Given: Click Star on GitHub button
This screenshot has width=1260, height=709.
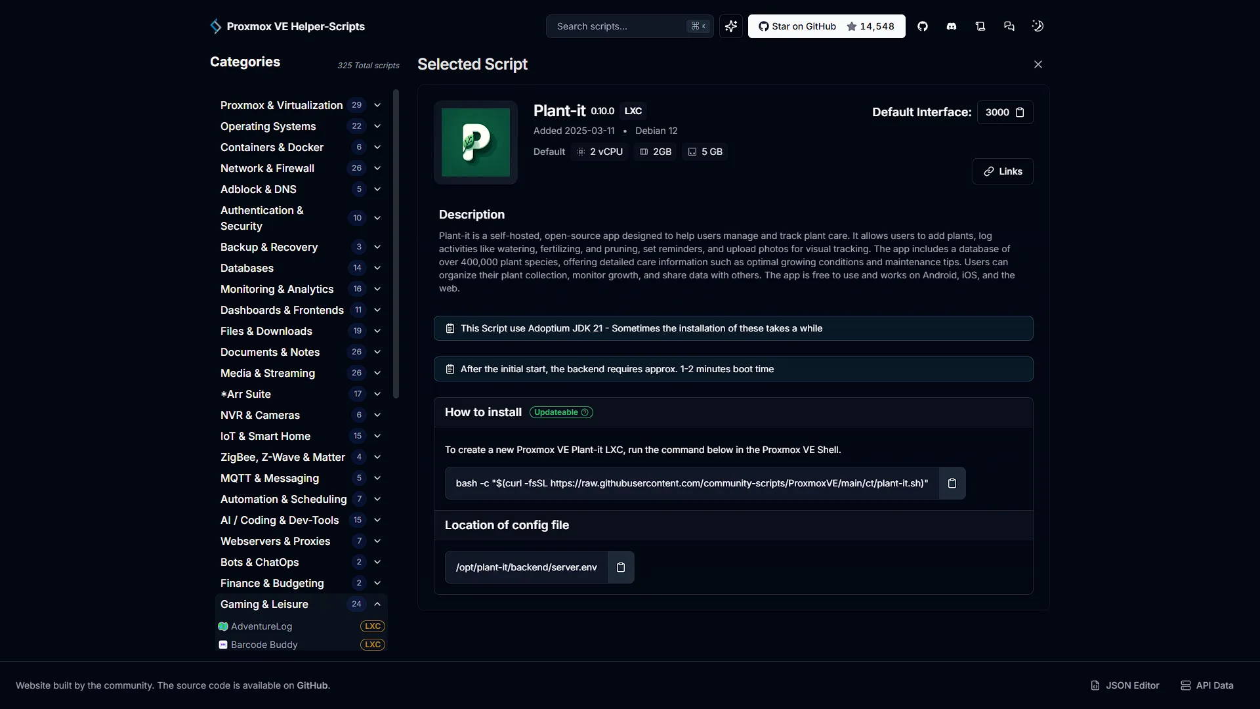Looking at the screenshot, I should pos(827,26).
